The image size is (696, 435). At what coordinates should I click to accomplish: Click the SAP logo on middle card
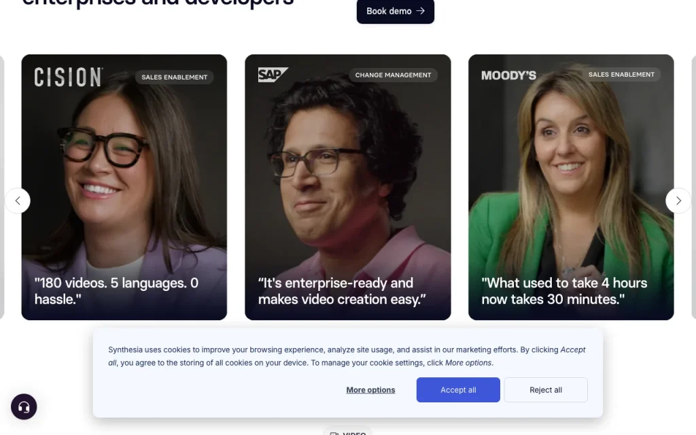273,75
